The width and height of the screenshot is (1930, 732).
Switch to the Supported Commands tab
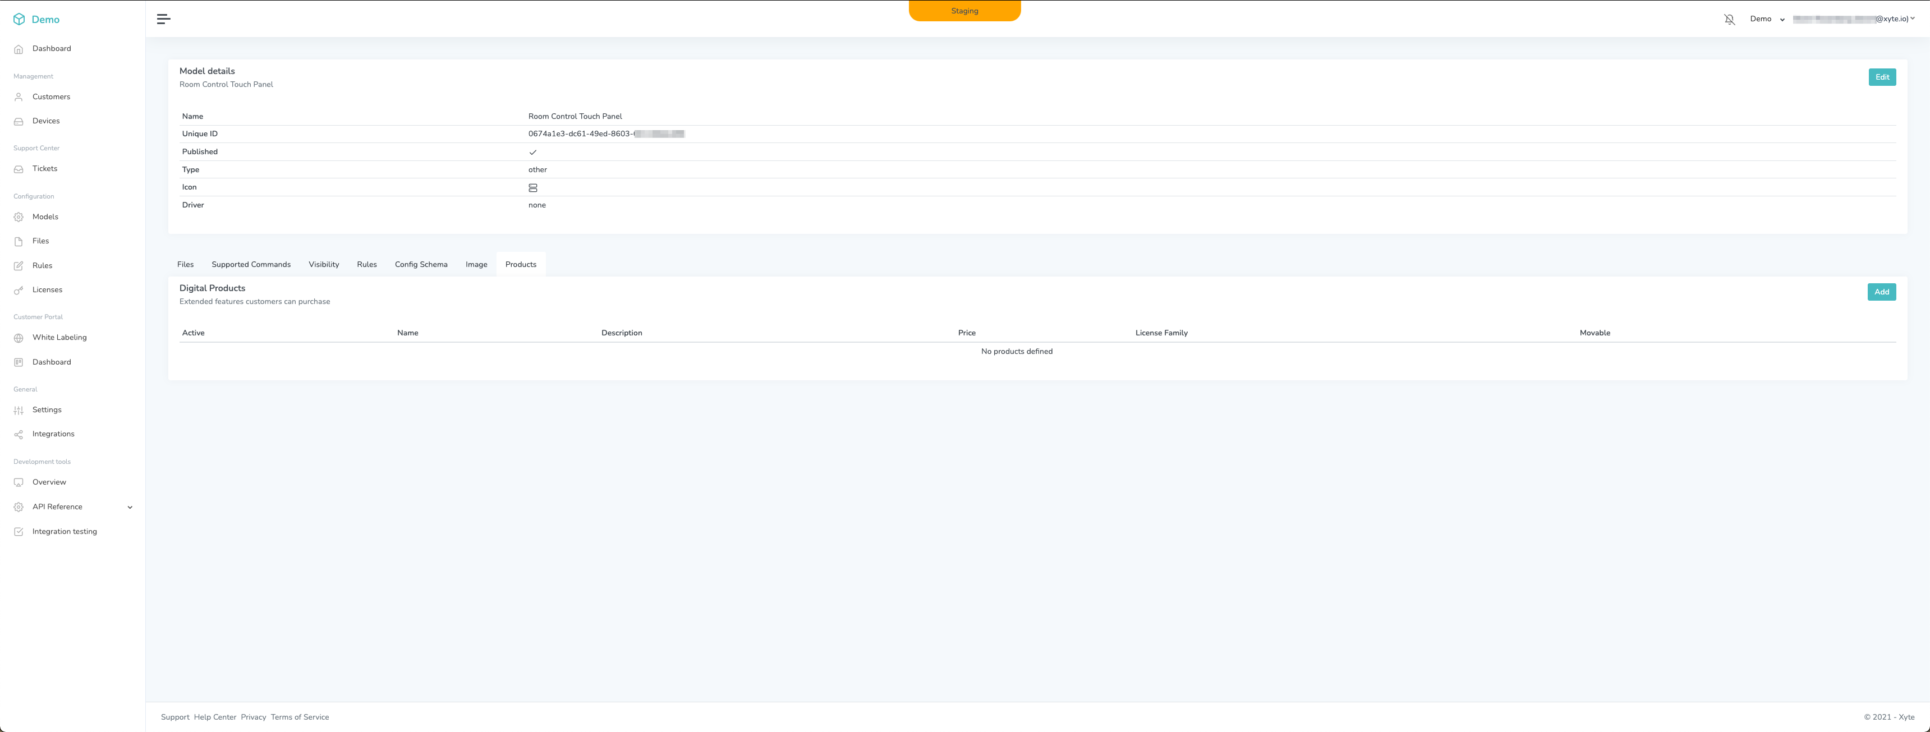point(251,265)
